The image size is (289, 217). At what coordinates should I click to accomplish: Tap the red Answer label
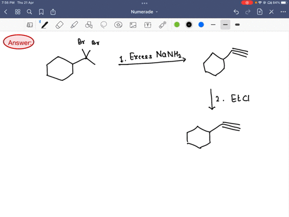point(19,42)
